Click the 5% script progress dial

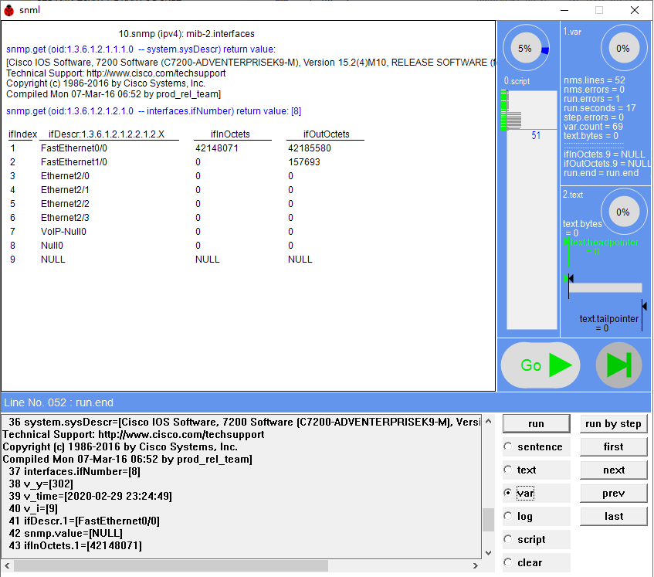point(526,49)
